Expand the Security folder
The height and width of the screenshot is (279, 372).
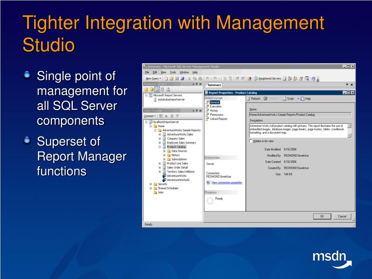[151, 184]
